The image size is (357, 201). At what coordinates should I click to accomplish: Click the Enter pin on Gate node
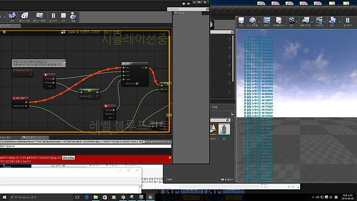point(124,68)
